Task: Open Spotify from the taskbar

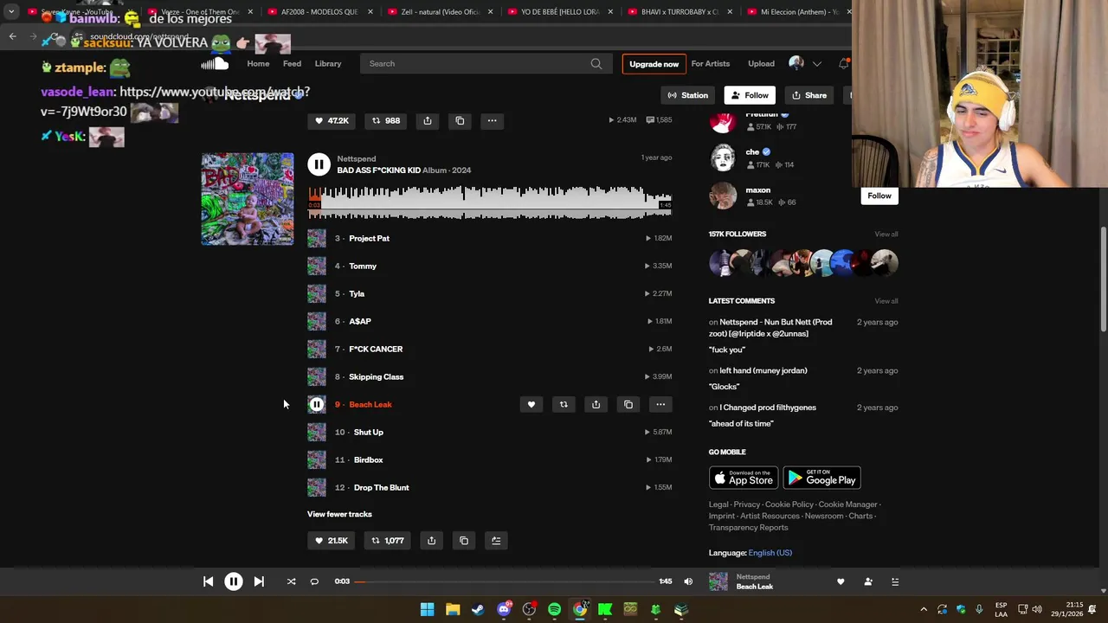Action: pos(554,609)
